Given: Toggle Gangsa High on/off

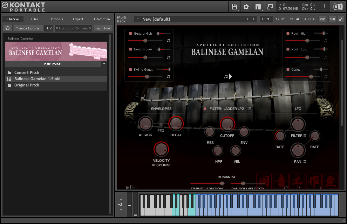Looking at the screenshot, I should 130,34.
